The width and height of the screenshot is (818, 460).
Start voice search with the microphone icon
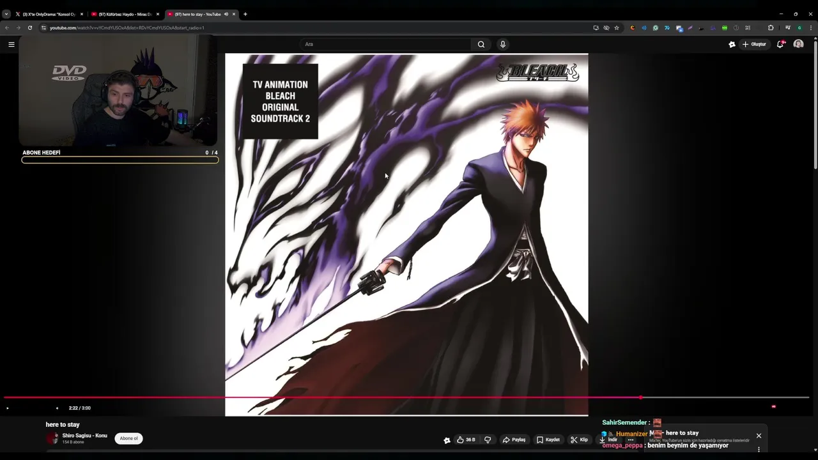pyautogui.click(x=503, y=44)
